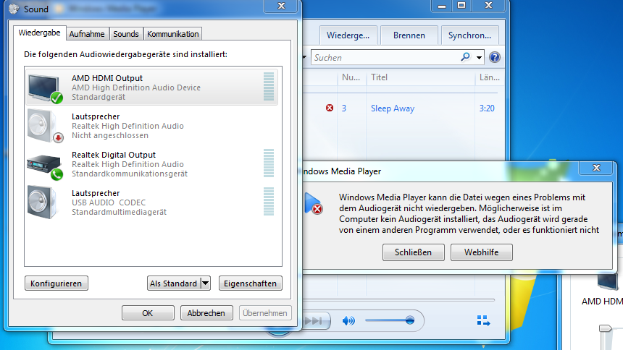Click the Standardmultimediagerät status text
The height and width of the screenshot is (350, 623).
(120, 213)
